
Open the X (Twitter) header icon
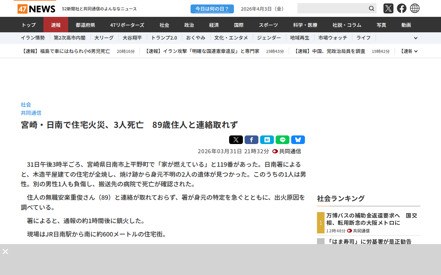tap(388, 8)
